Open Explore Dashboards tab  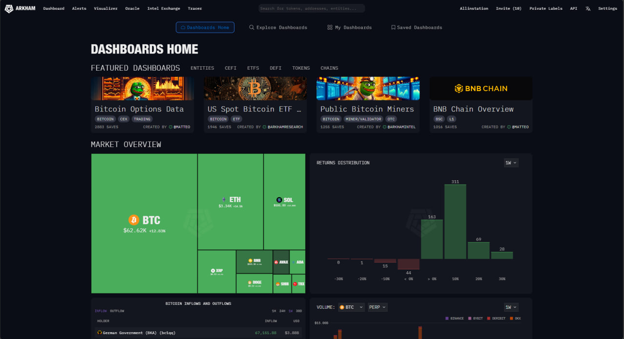click(x=278, y=27)
